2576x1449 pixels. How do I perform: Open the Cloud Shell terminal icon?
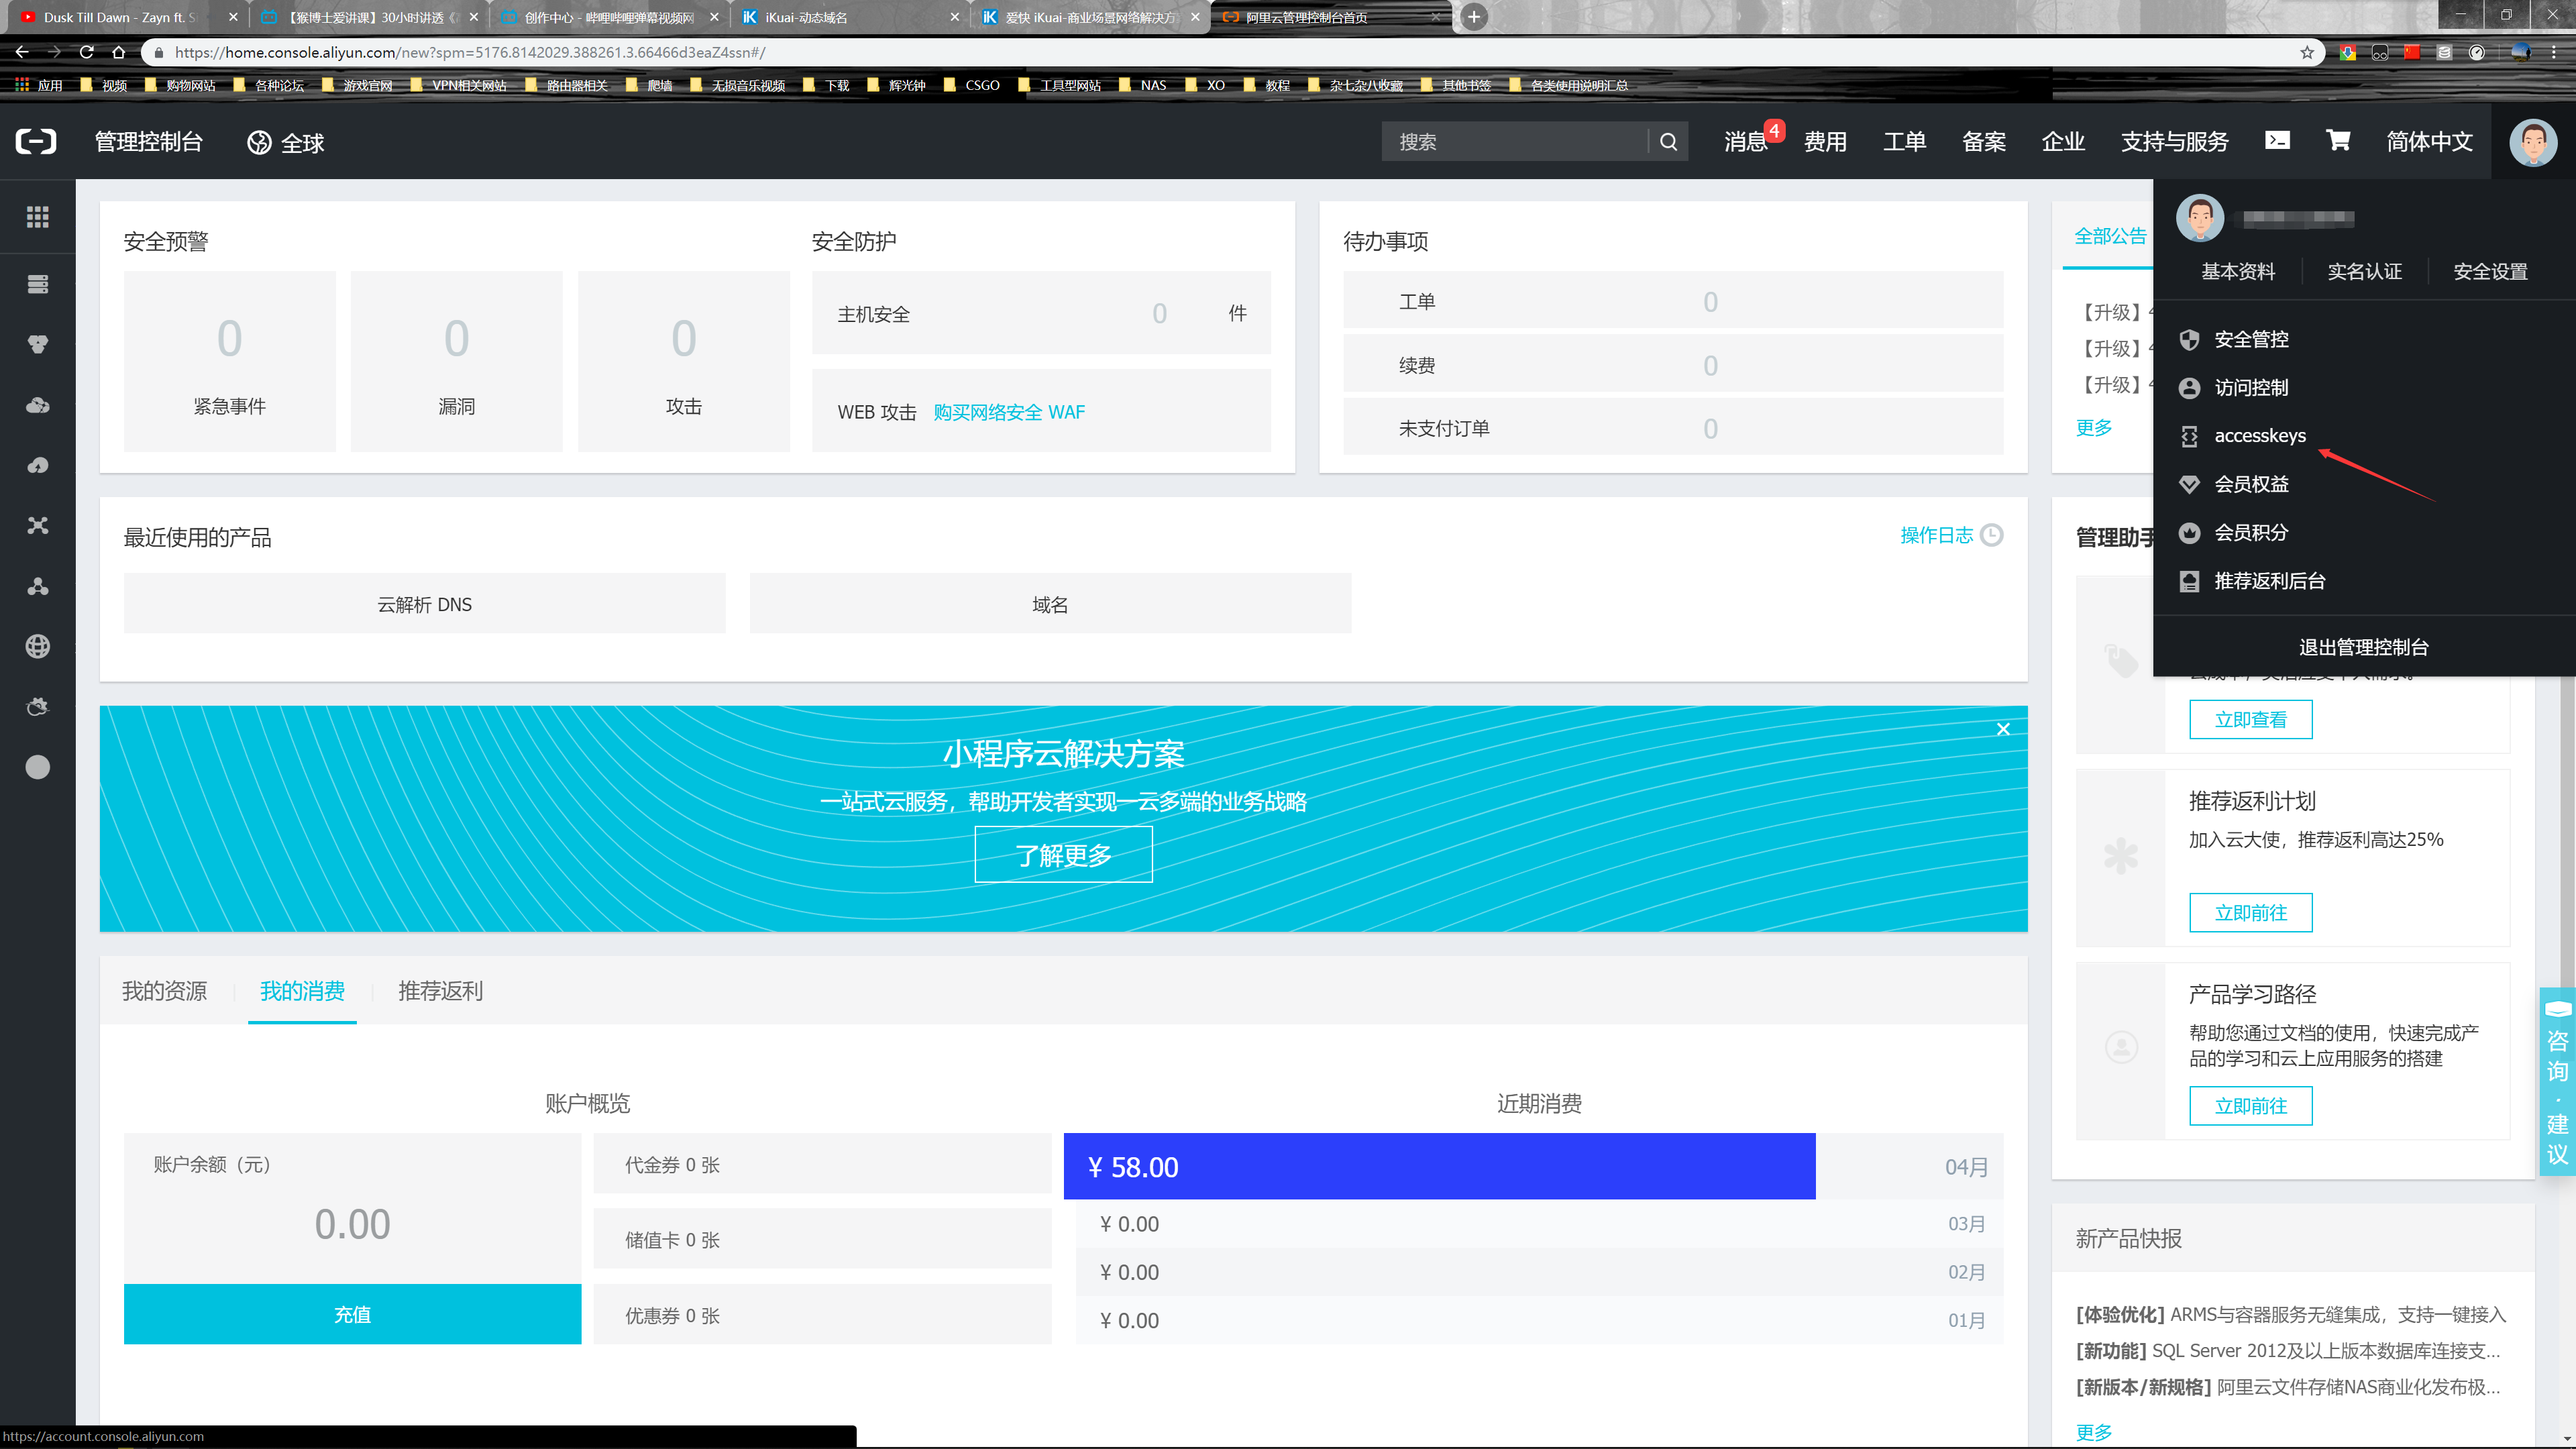2277,141
